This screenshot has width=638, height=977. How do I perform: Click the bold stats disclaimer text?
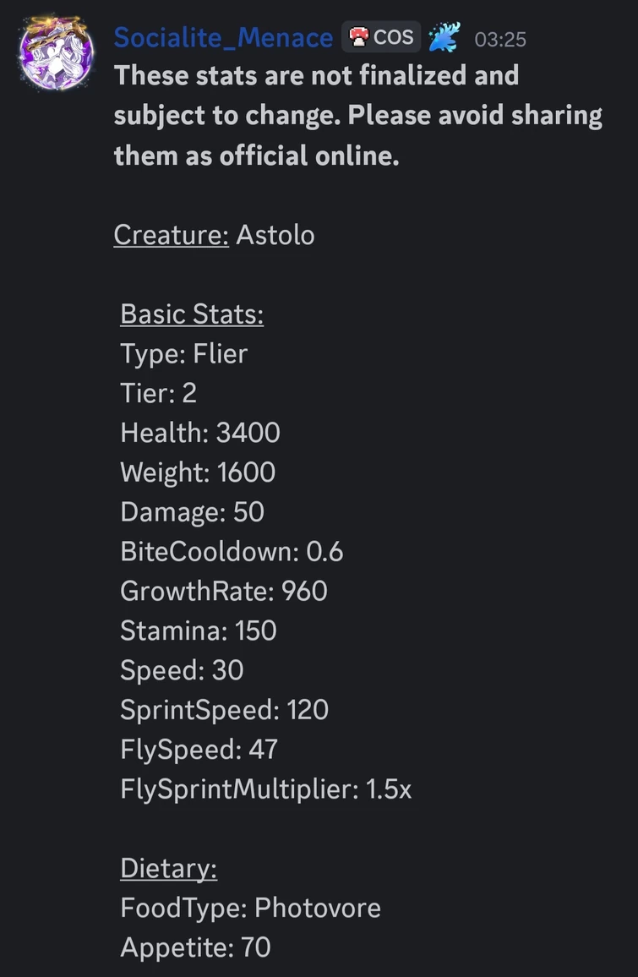357,115
